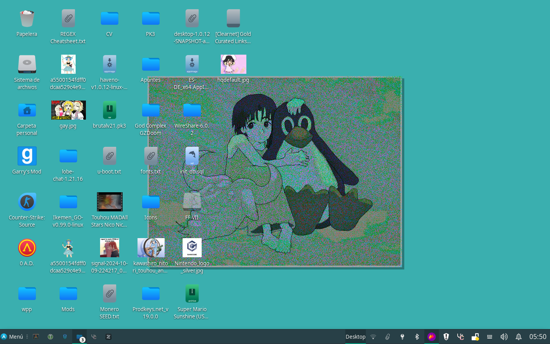
Task: Open the Wi-Fi network tray icon
Action: tap(373, 337)
